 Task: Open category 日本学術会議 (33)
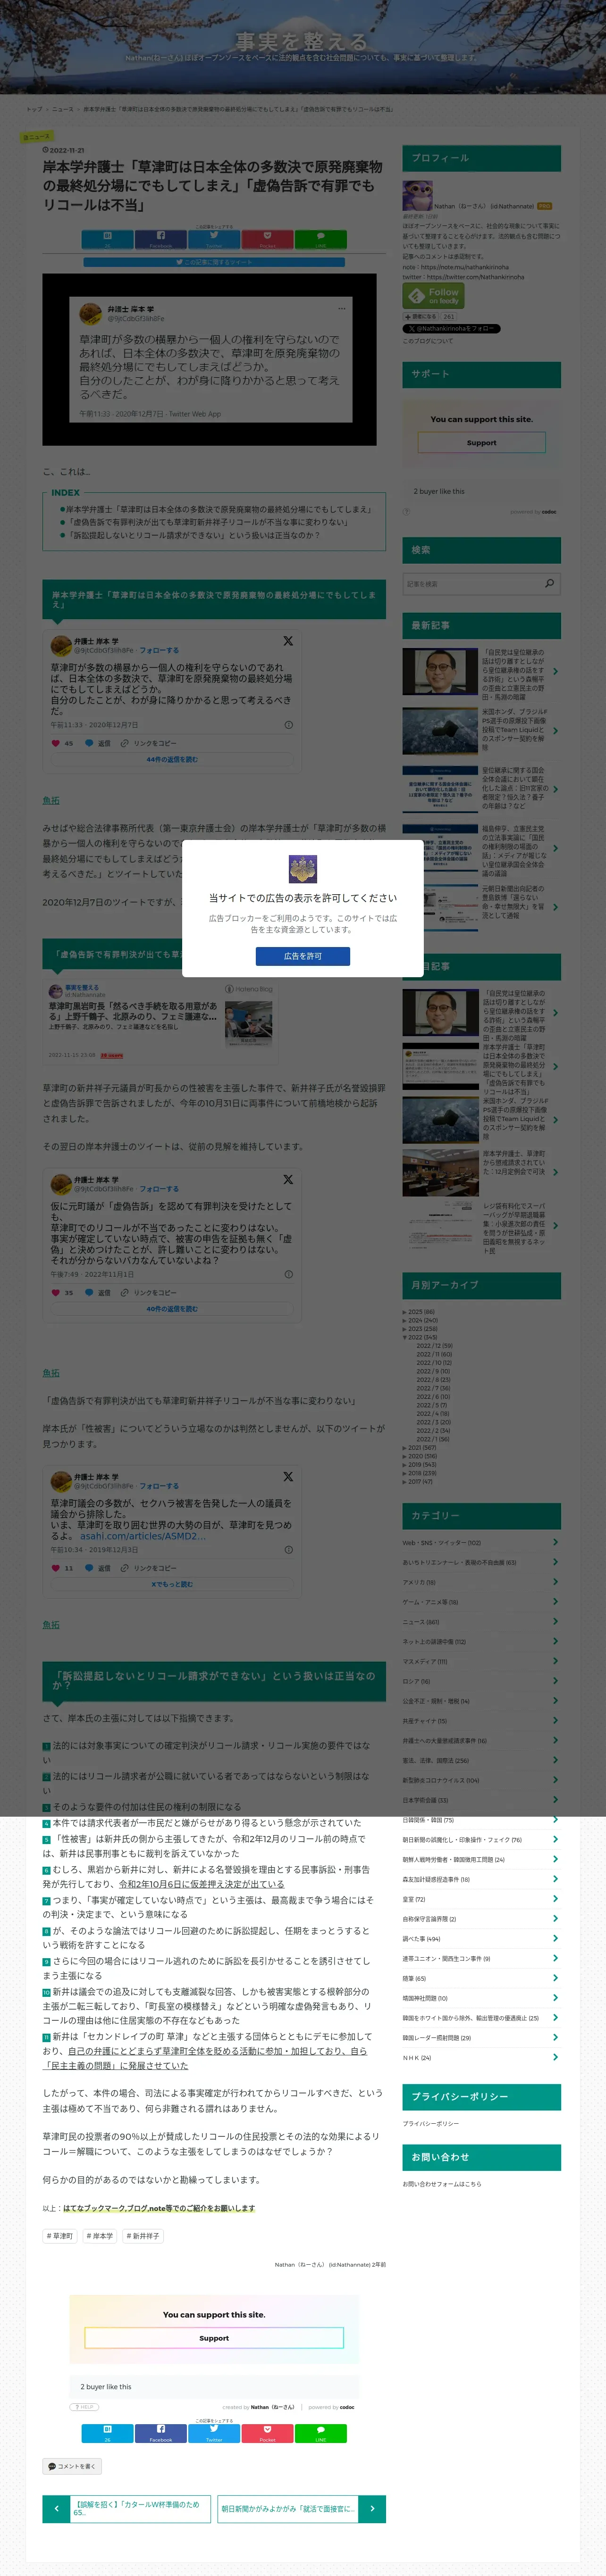pos(425,1800)
